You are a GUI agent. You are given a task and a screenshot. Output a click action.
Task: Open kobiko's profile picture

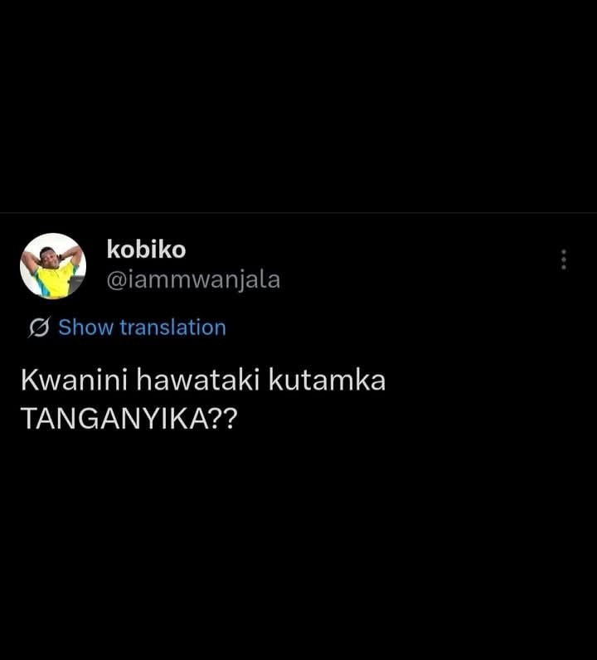53,266
